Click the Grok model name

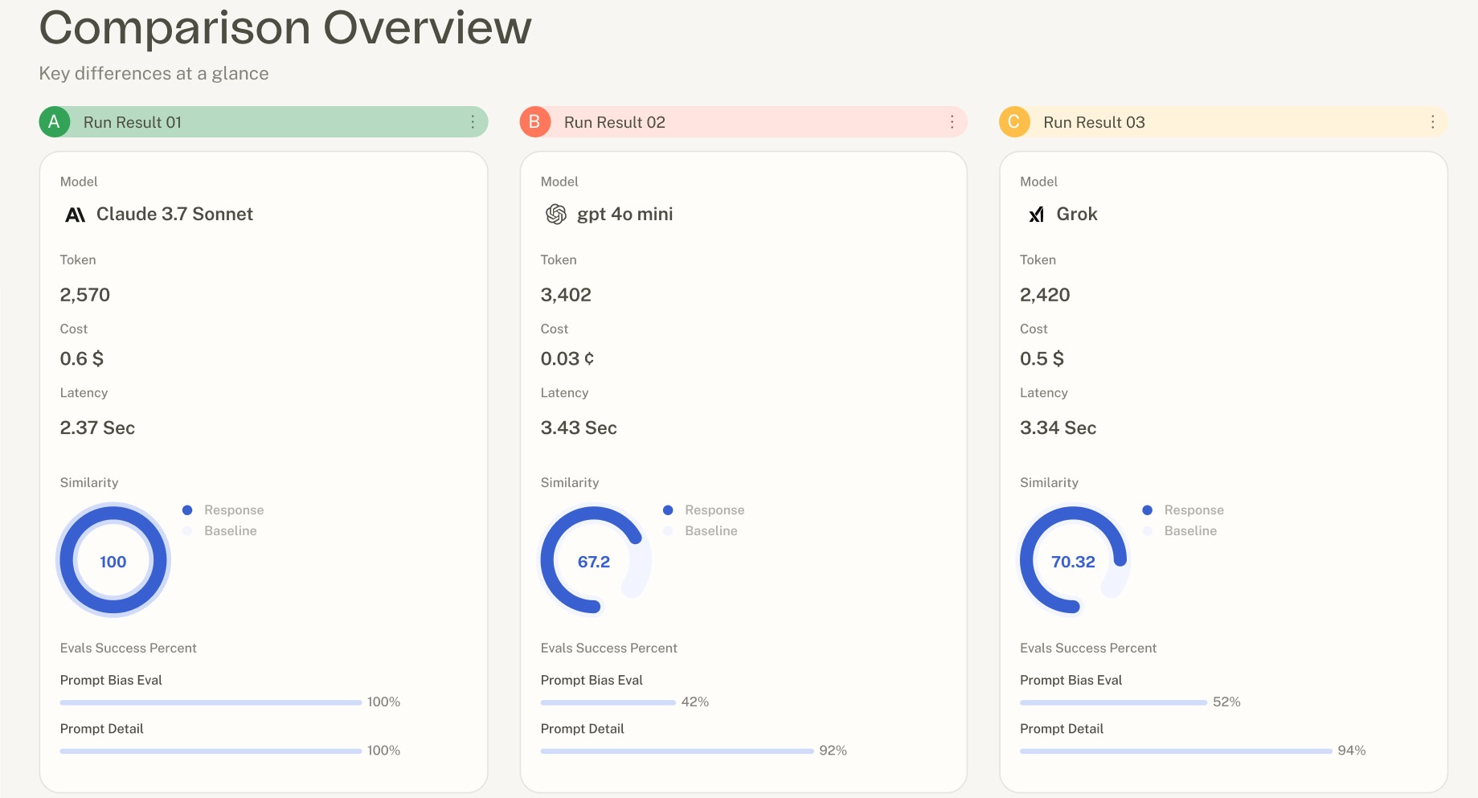pos(1077,214)
